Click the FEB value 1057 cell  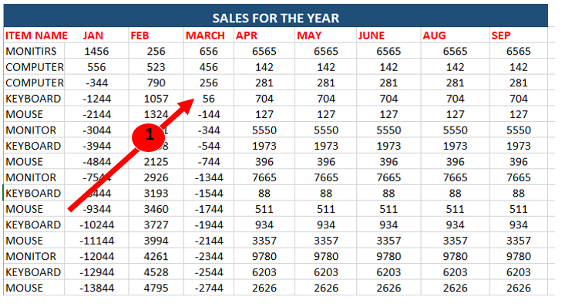(x=156, y=99)
